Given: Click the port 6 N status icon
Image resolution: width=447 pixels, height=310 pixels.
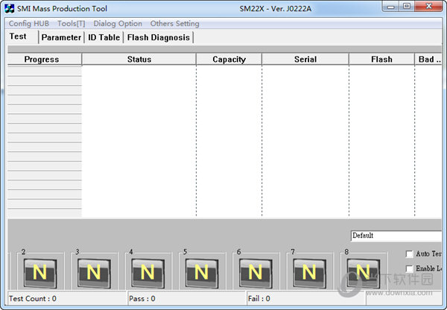Looking at the screenshot, I should [x=256, y=273].
